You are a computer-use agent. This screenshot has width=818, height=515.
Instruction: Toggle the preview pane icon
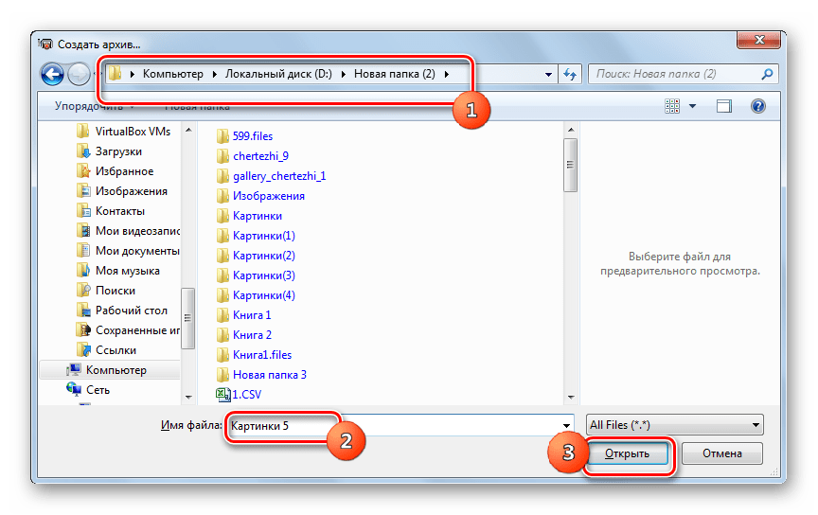tap(723, 106)
